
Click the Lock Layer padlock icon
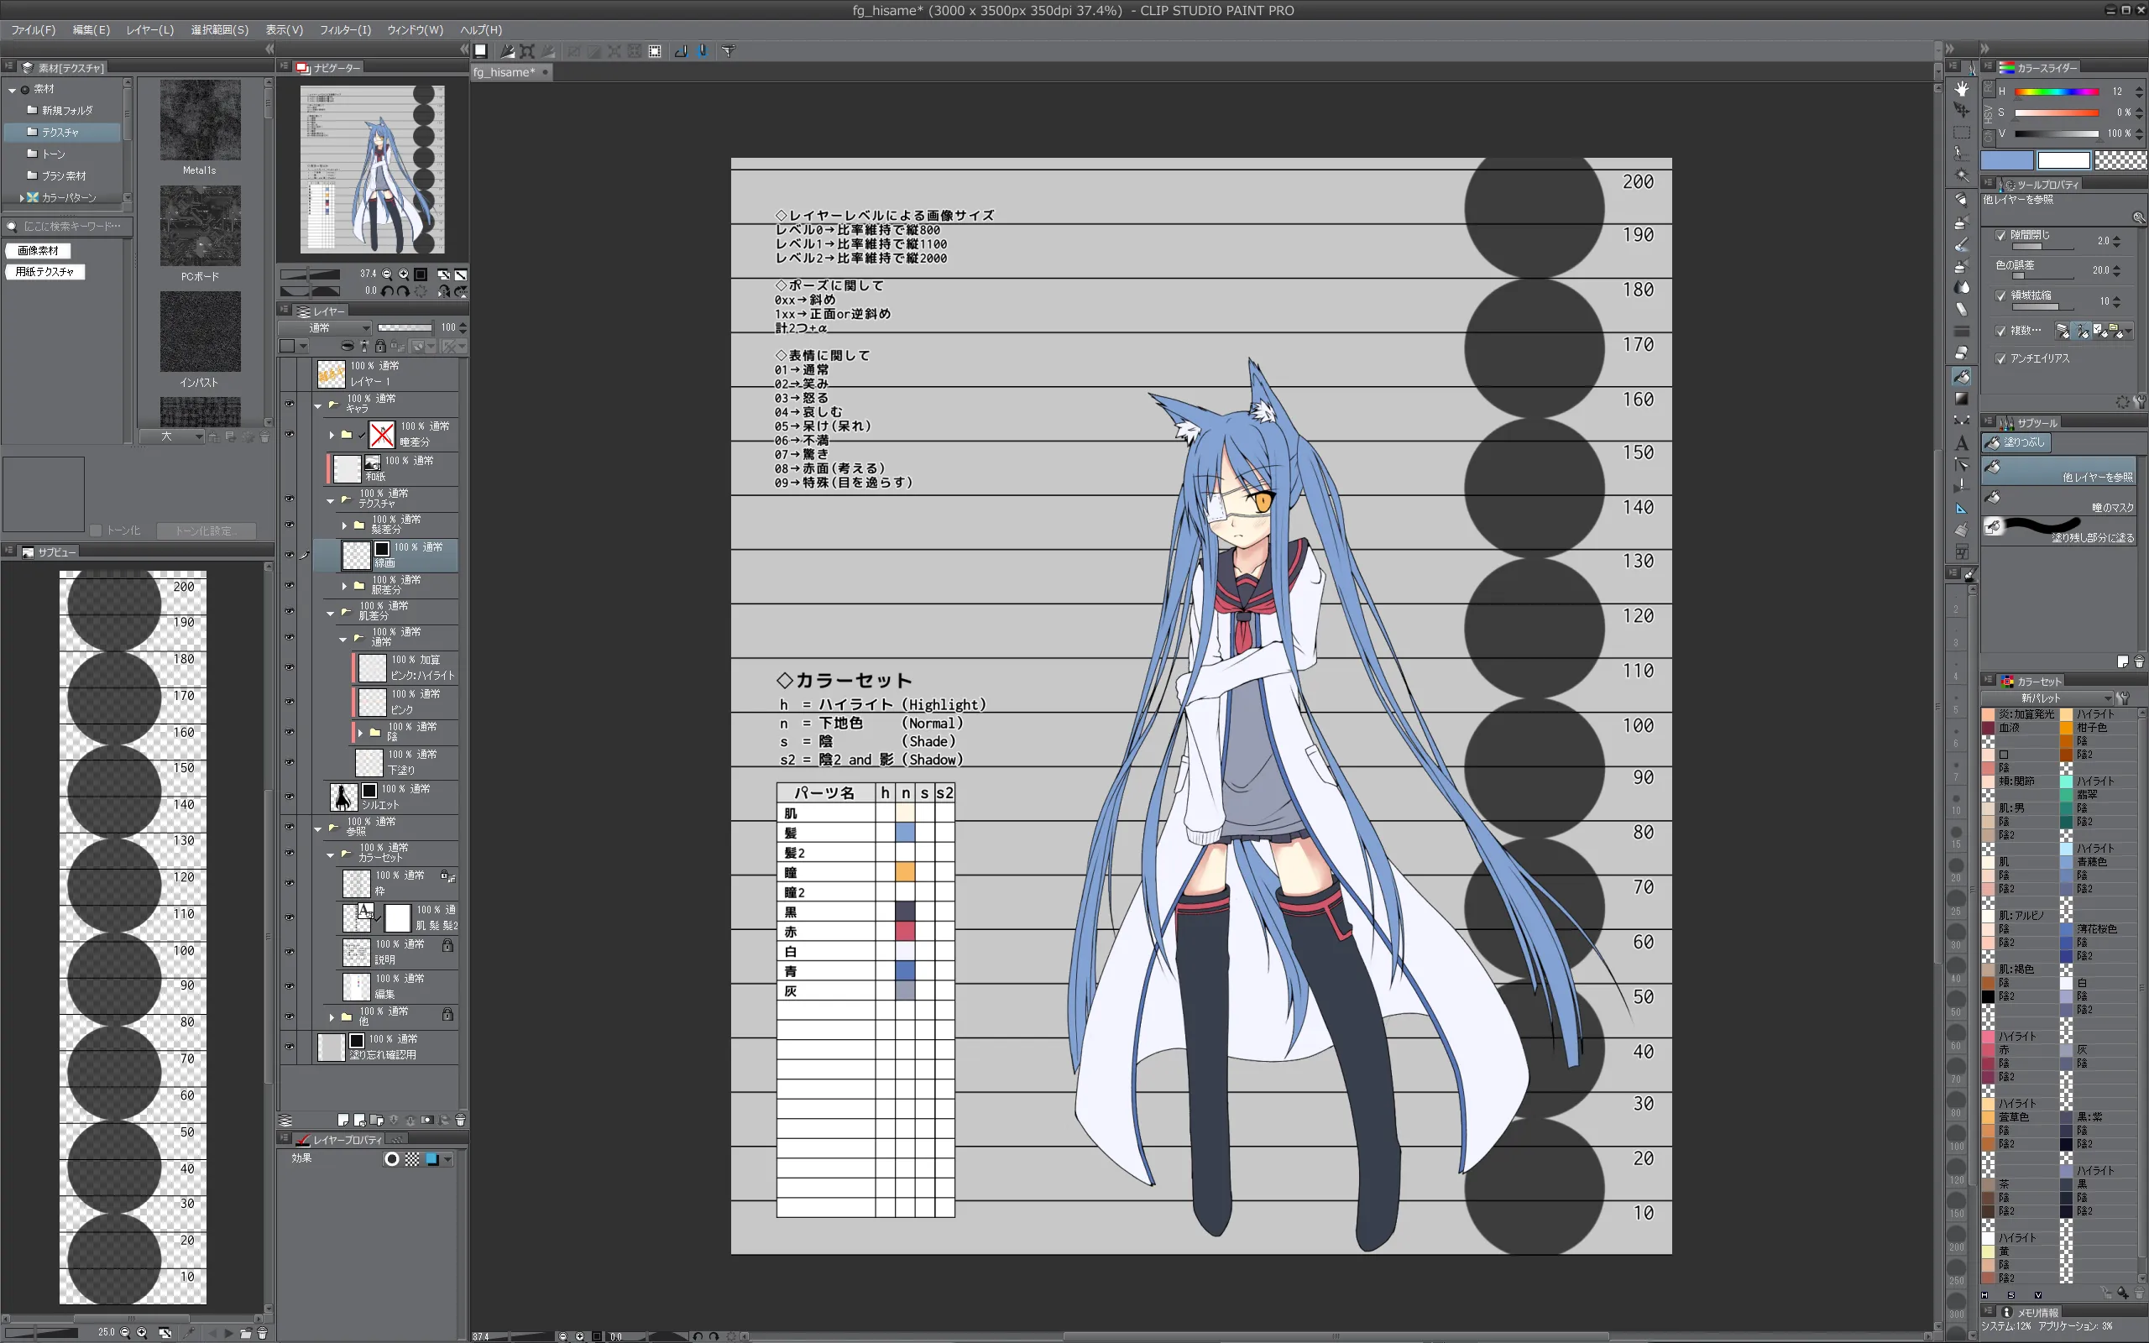click(380, 347)
